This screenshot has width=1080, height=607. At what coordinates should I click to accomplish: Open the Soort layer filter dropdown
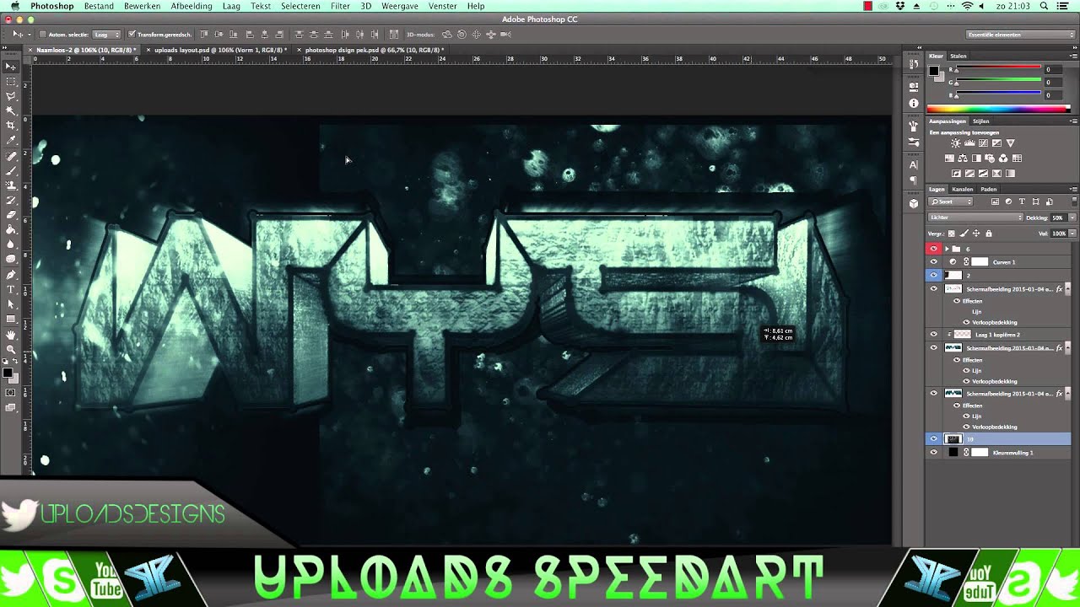[952, 202]
